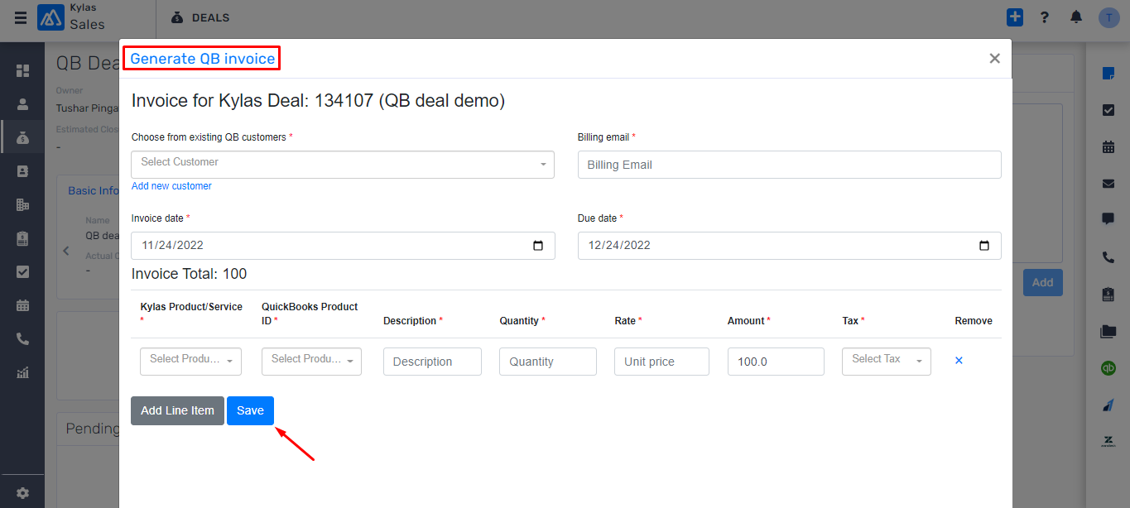Open Quotations clipboard icon in left sidebar
1130x508 pixels.
coord(22,238)
